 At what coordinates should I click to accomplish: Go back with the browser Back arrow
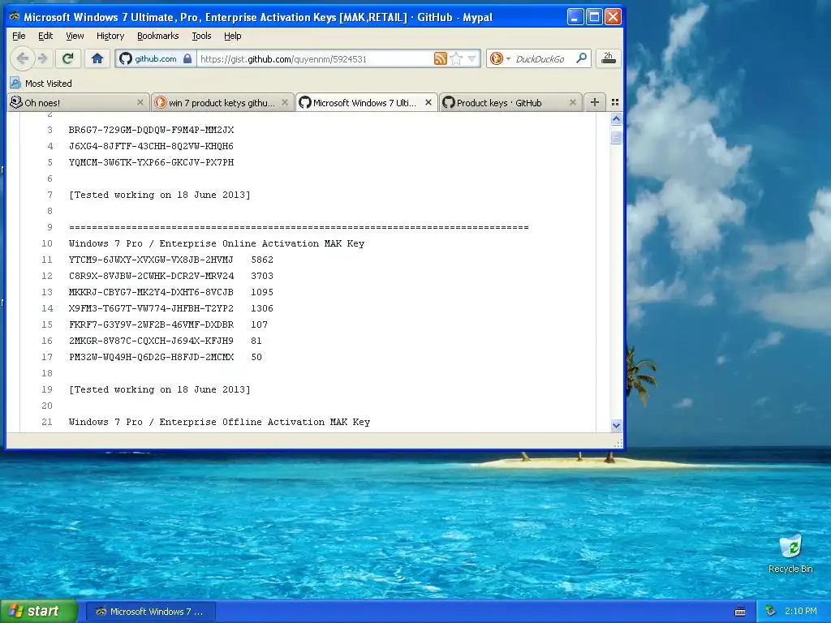click(22, 58)
